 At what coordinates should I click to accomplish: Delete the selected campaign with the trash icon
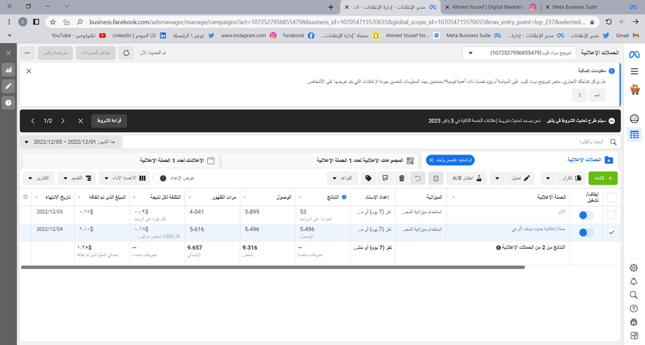coord(402,178)
